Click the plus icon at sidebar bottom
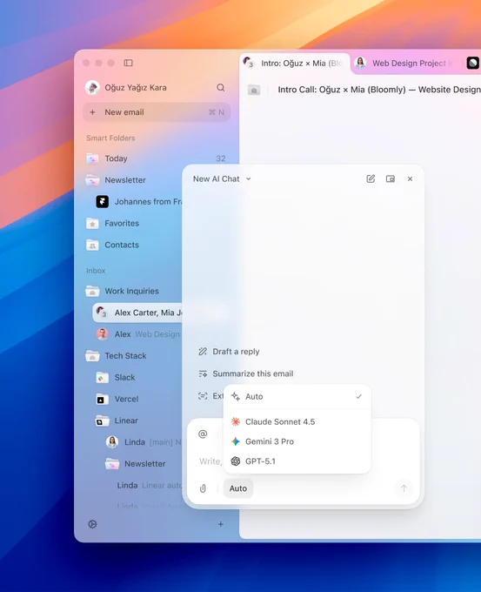The height and width of the screenshot is (592, 481). tap(221, 524)
